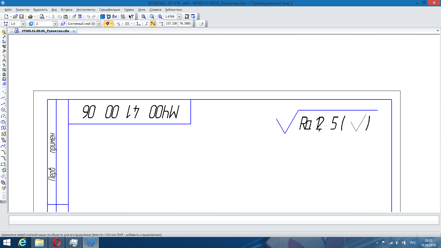
Task: Click the What's This help cursor icon
Action: (x=131, y=17)
